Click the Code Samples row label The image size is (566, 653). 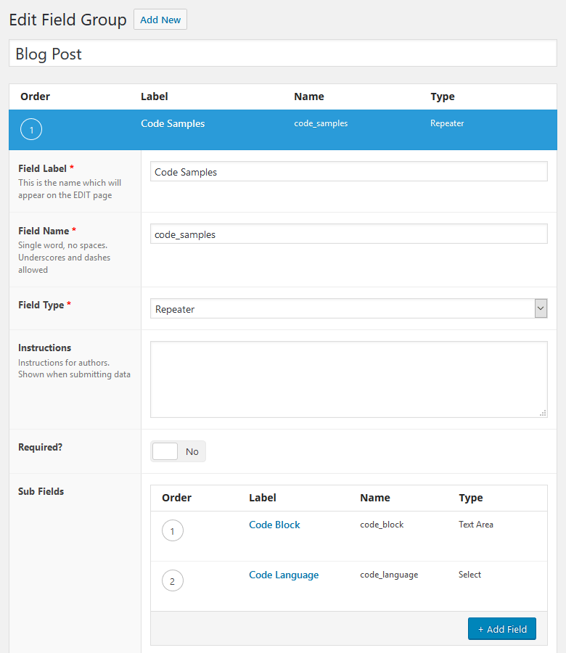point(173,123)
